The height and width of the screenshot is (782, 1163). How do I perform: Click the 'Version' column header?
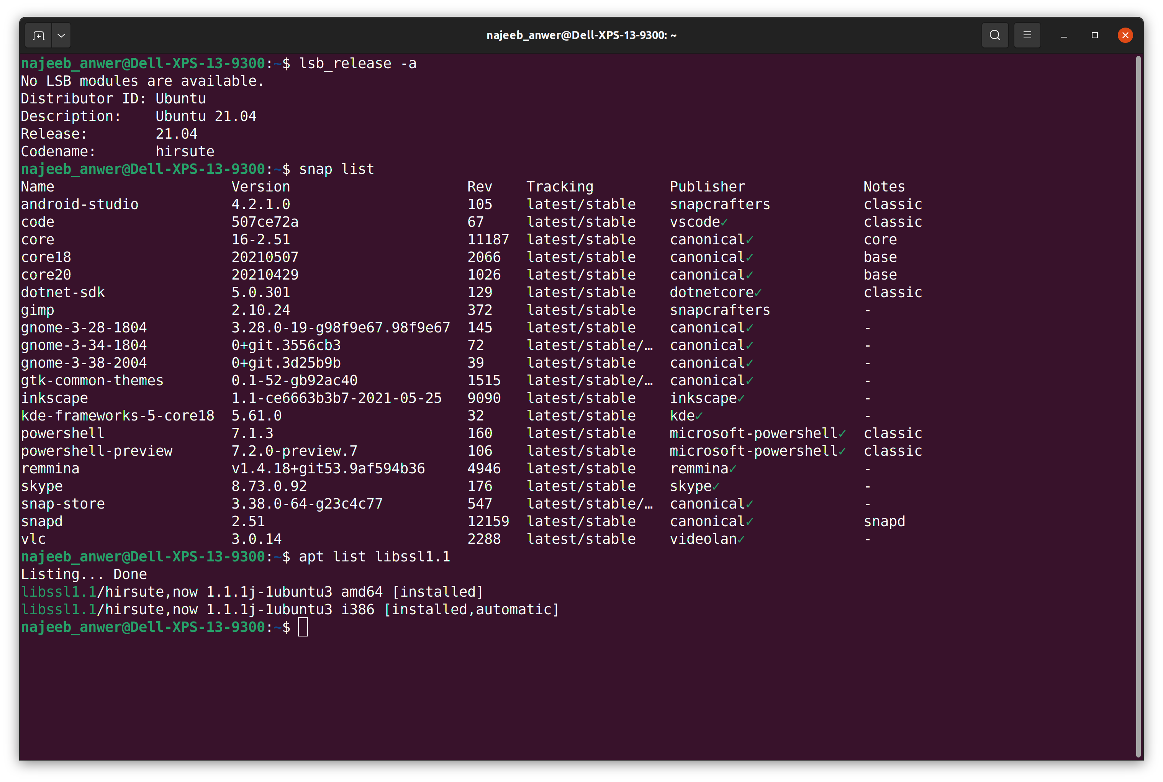point(260,187)
